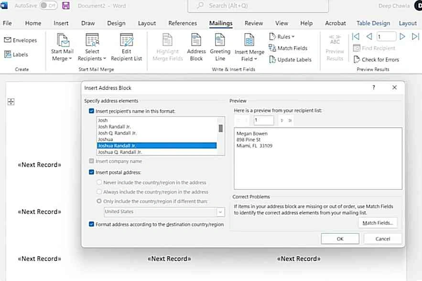Image resolution: width=422 pixels, height=281 pixels.
Task: Open Start Mail Merge menu
Action: pyautogui.click(x=62, y=48)
